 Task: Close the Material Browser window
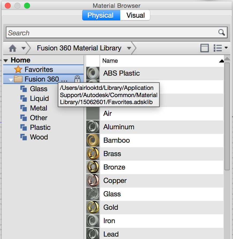pos(8,6)
